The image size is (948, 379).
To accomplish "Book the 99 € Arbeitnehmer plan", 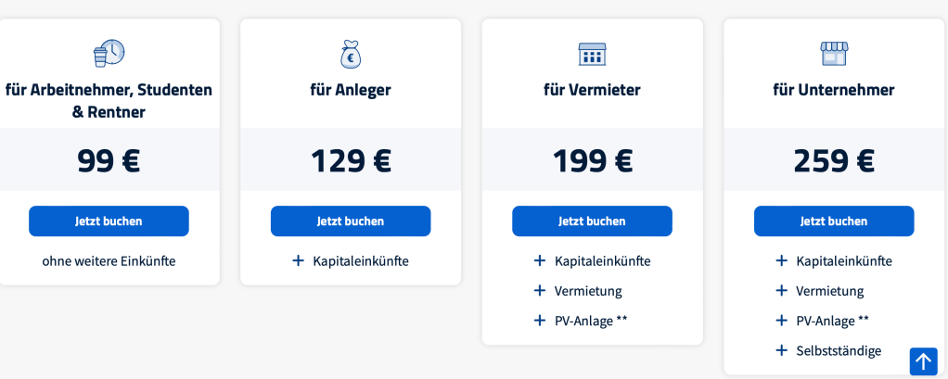I will (109, 221).
